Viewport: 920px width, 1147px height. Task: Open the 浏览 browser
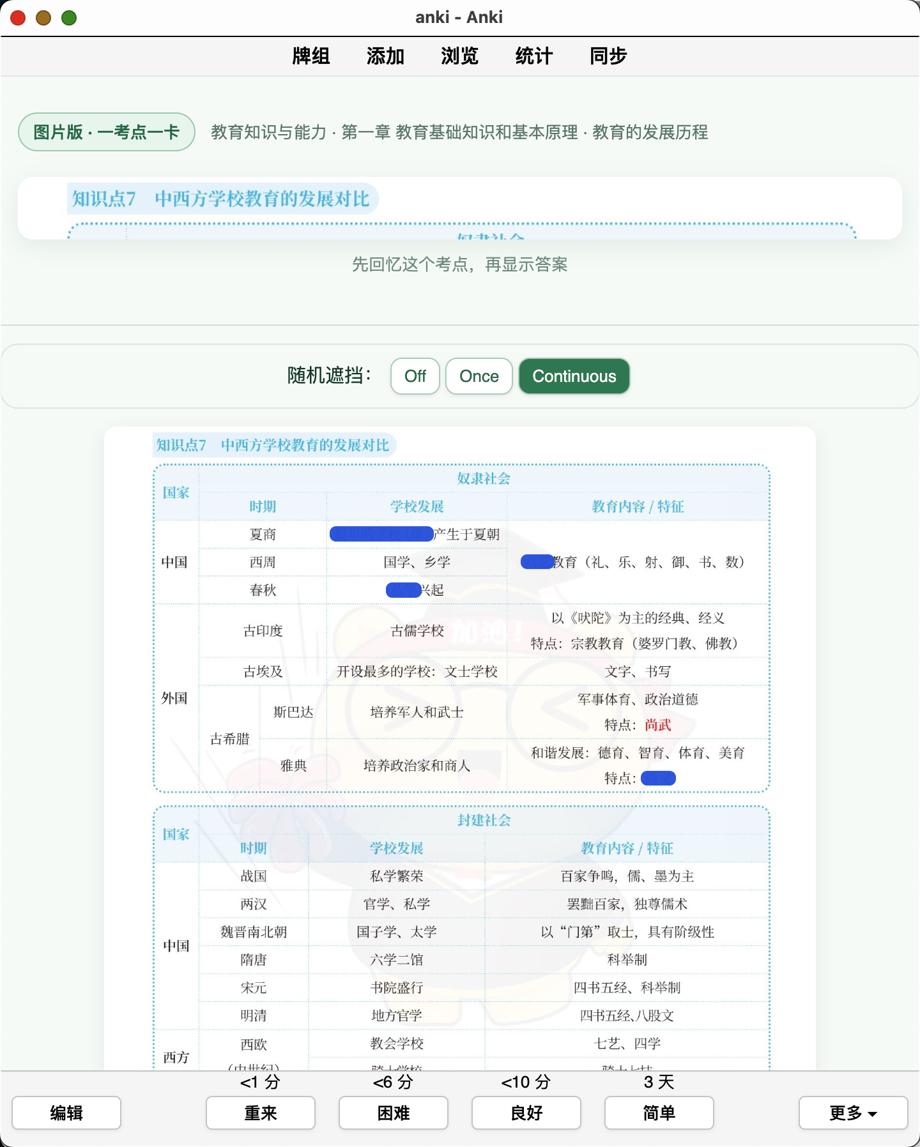[x=459, y=56]
